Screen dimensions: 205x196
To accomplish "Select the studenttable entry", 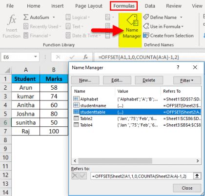I will (137, 112).
